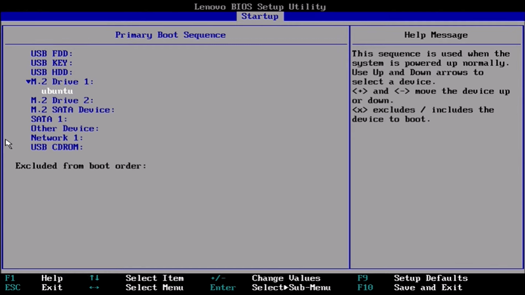Open the Startup tab
The height and width of the screenshot is (295, 525).
pyautogui.click(x=260, y=16)
